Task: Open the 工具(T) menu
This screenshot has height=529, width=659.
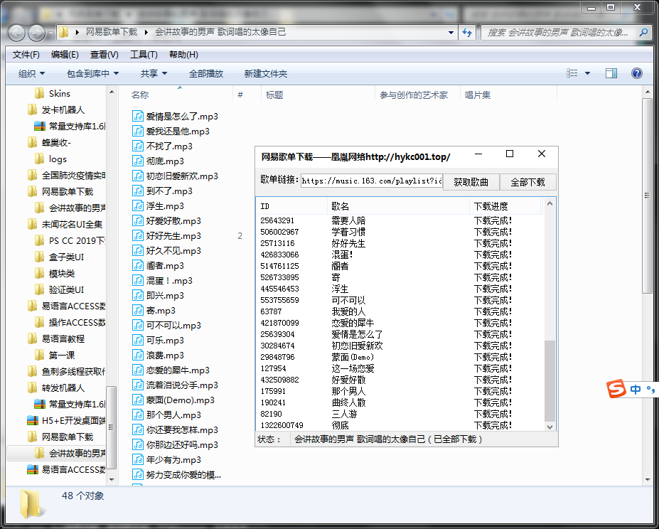Action: (144, 55)
